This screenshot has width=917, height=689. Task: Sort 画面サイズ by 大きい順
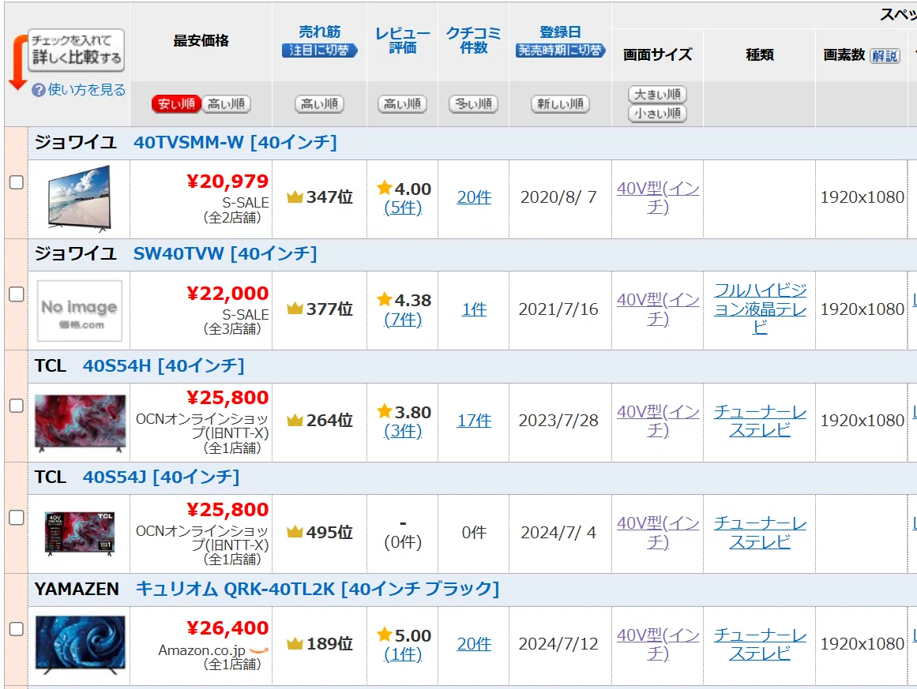point(657,94)
